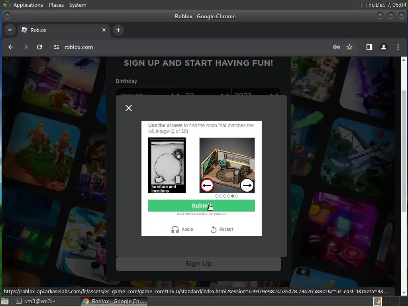The height and width of the screenshot is (306, 408).
Task: Open the Chrome three-dot menu
Action: (x=398, y=47)
